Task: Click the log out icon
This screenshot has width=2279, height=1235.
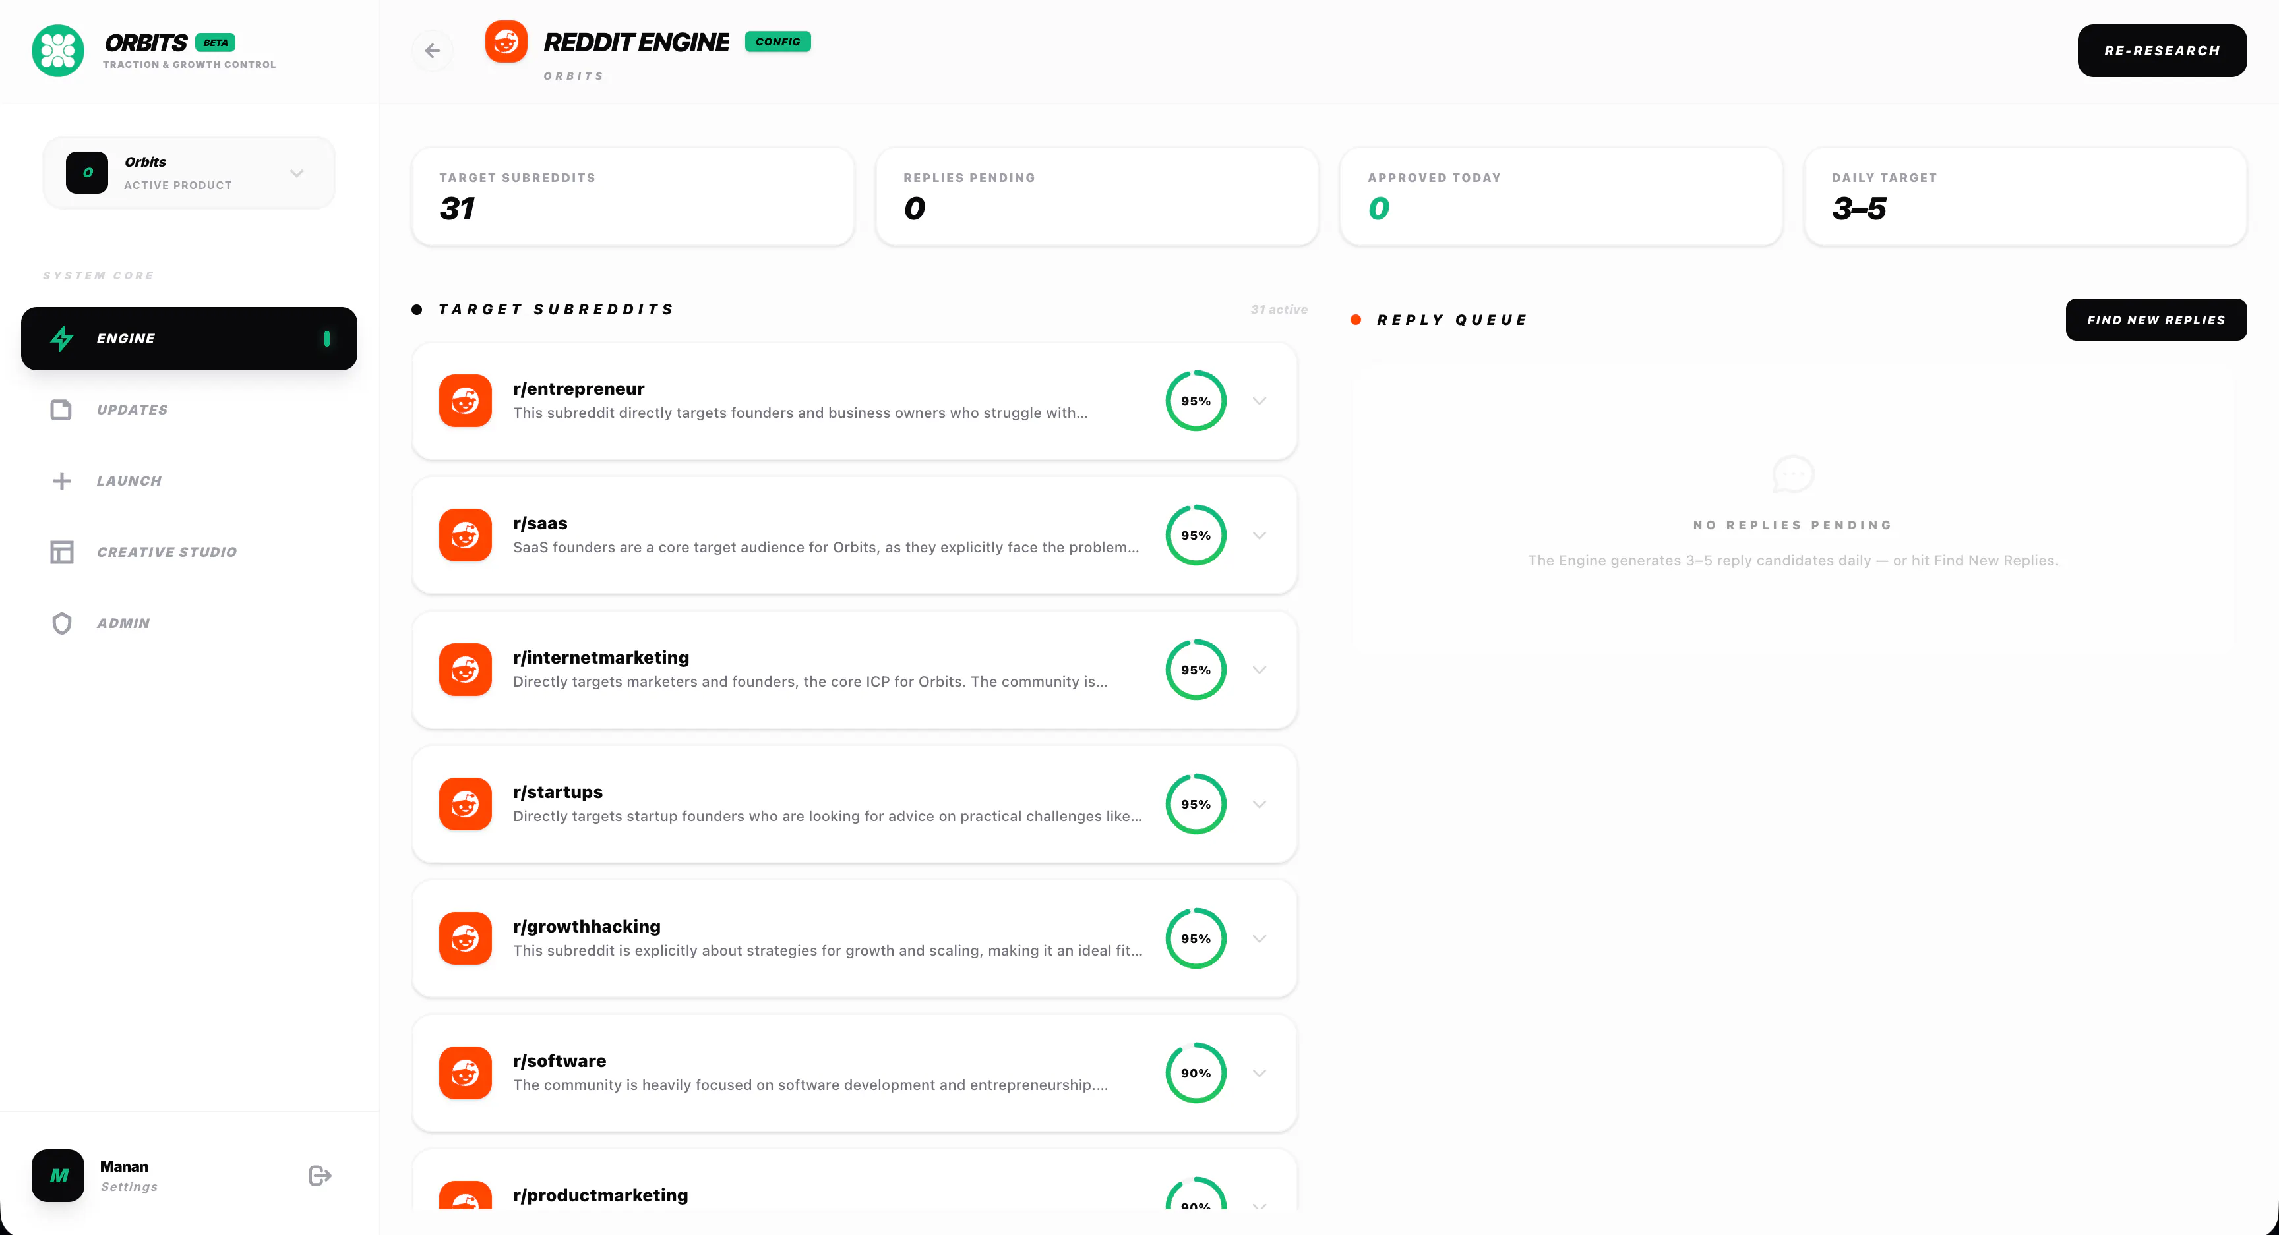Action: pyautogui.click(x=320, y=1175)
